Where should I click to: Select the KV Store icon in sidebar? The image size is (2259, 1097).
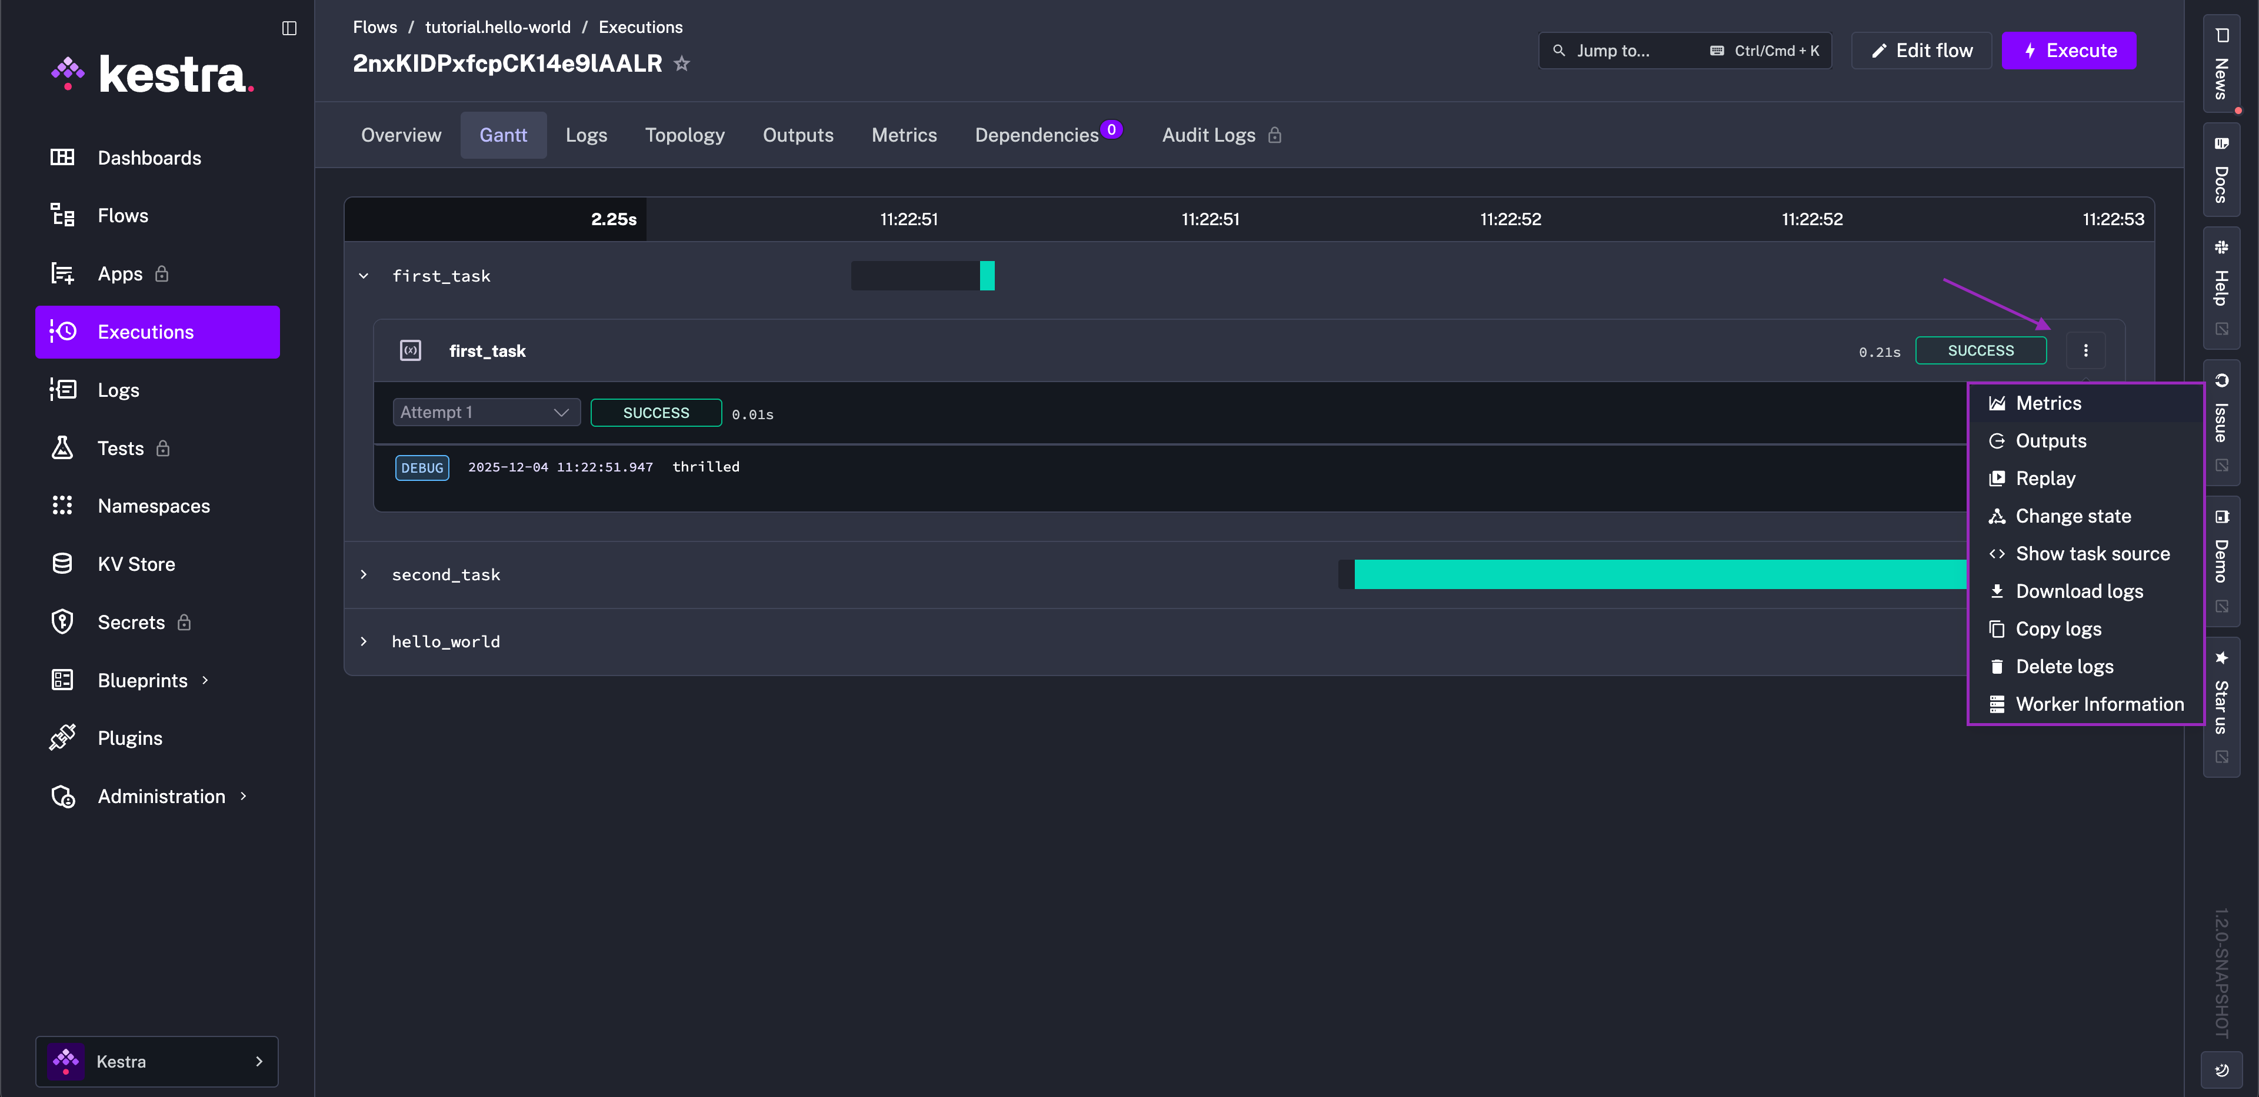[x=62, y=563]
